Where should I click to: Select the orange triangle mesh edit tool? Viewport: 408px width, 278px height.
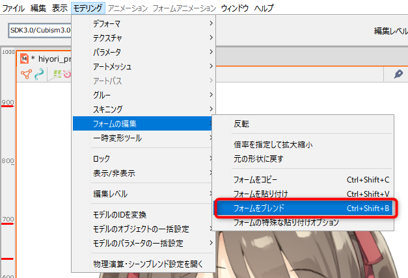[26, 75]
